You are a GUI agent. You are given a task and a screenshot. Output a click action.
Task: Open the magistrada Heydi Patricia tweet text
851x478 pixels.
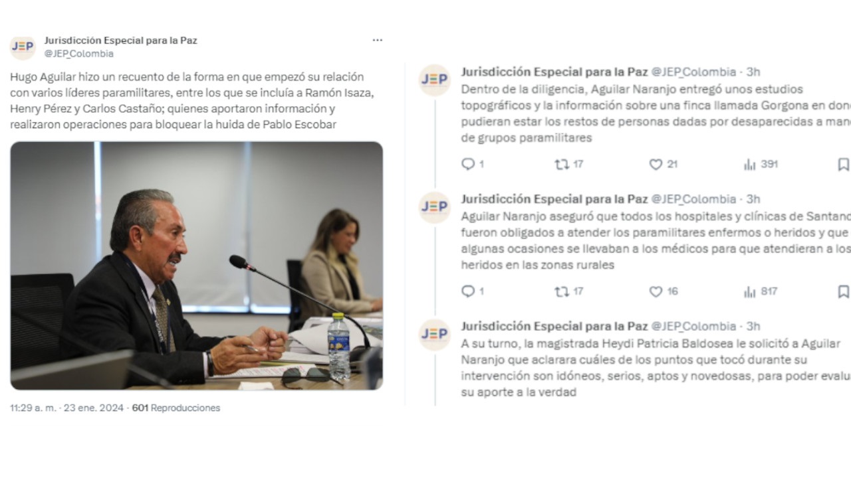[x=656, y=368]
